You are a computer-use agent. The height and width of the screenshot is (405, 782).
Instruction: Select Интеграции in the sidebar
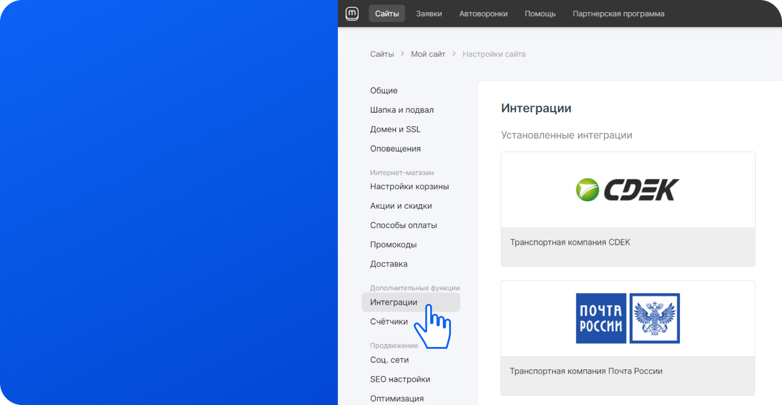point(411,302)
